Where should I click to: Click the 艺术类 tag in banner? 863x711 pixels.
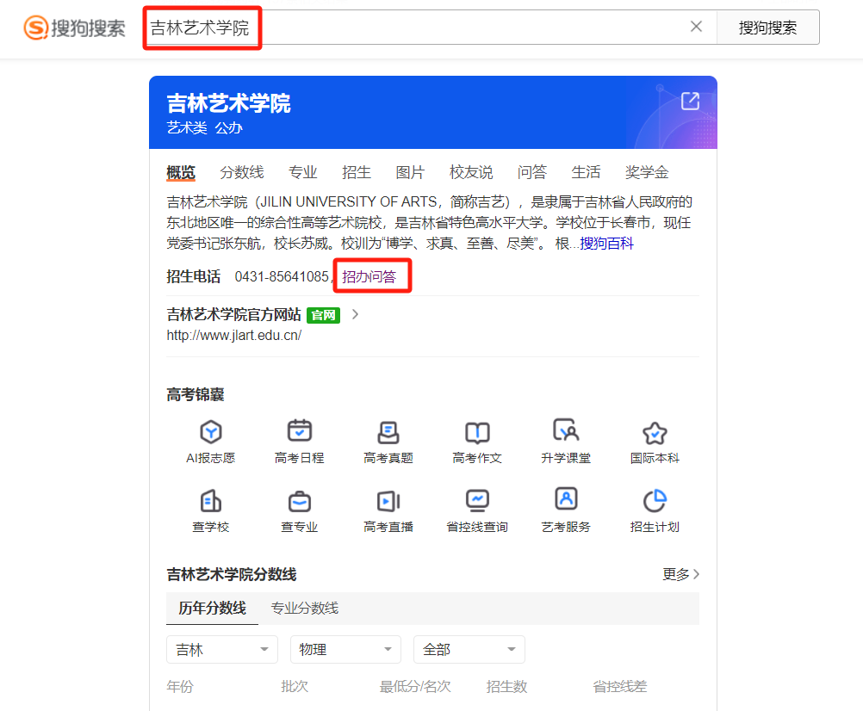[x=187, y=128]
